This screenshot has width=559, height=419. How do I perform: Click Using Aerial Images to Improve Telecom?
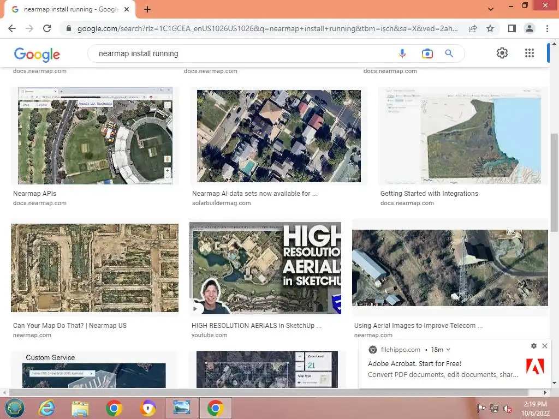tap(418, 325)
